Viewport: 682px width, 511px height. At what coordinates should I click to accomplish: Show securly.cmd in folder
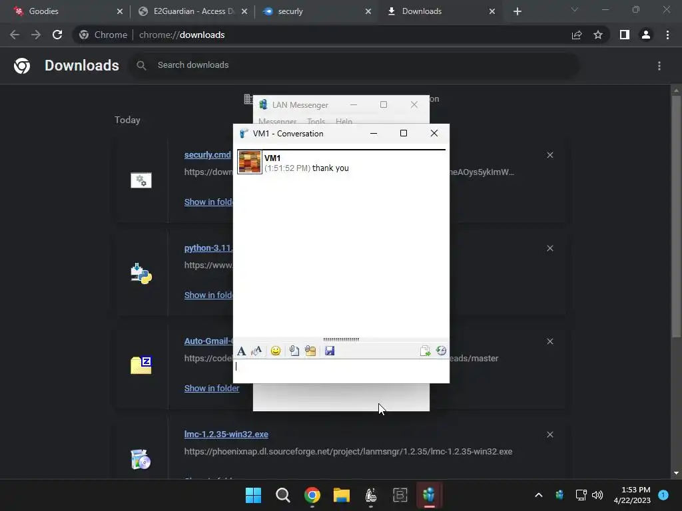208,202
